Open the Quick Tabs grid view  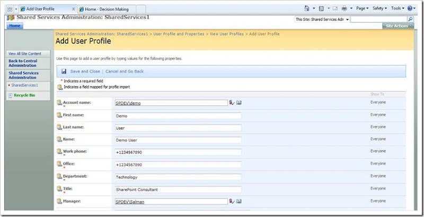(10, 9)
